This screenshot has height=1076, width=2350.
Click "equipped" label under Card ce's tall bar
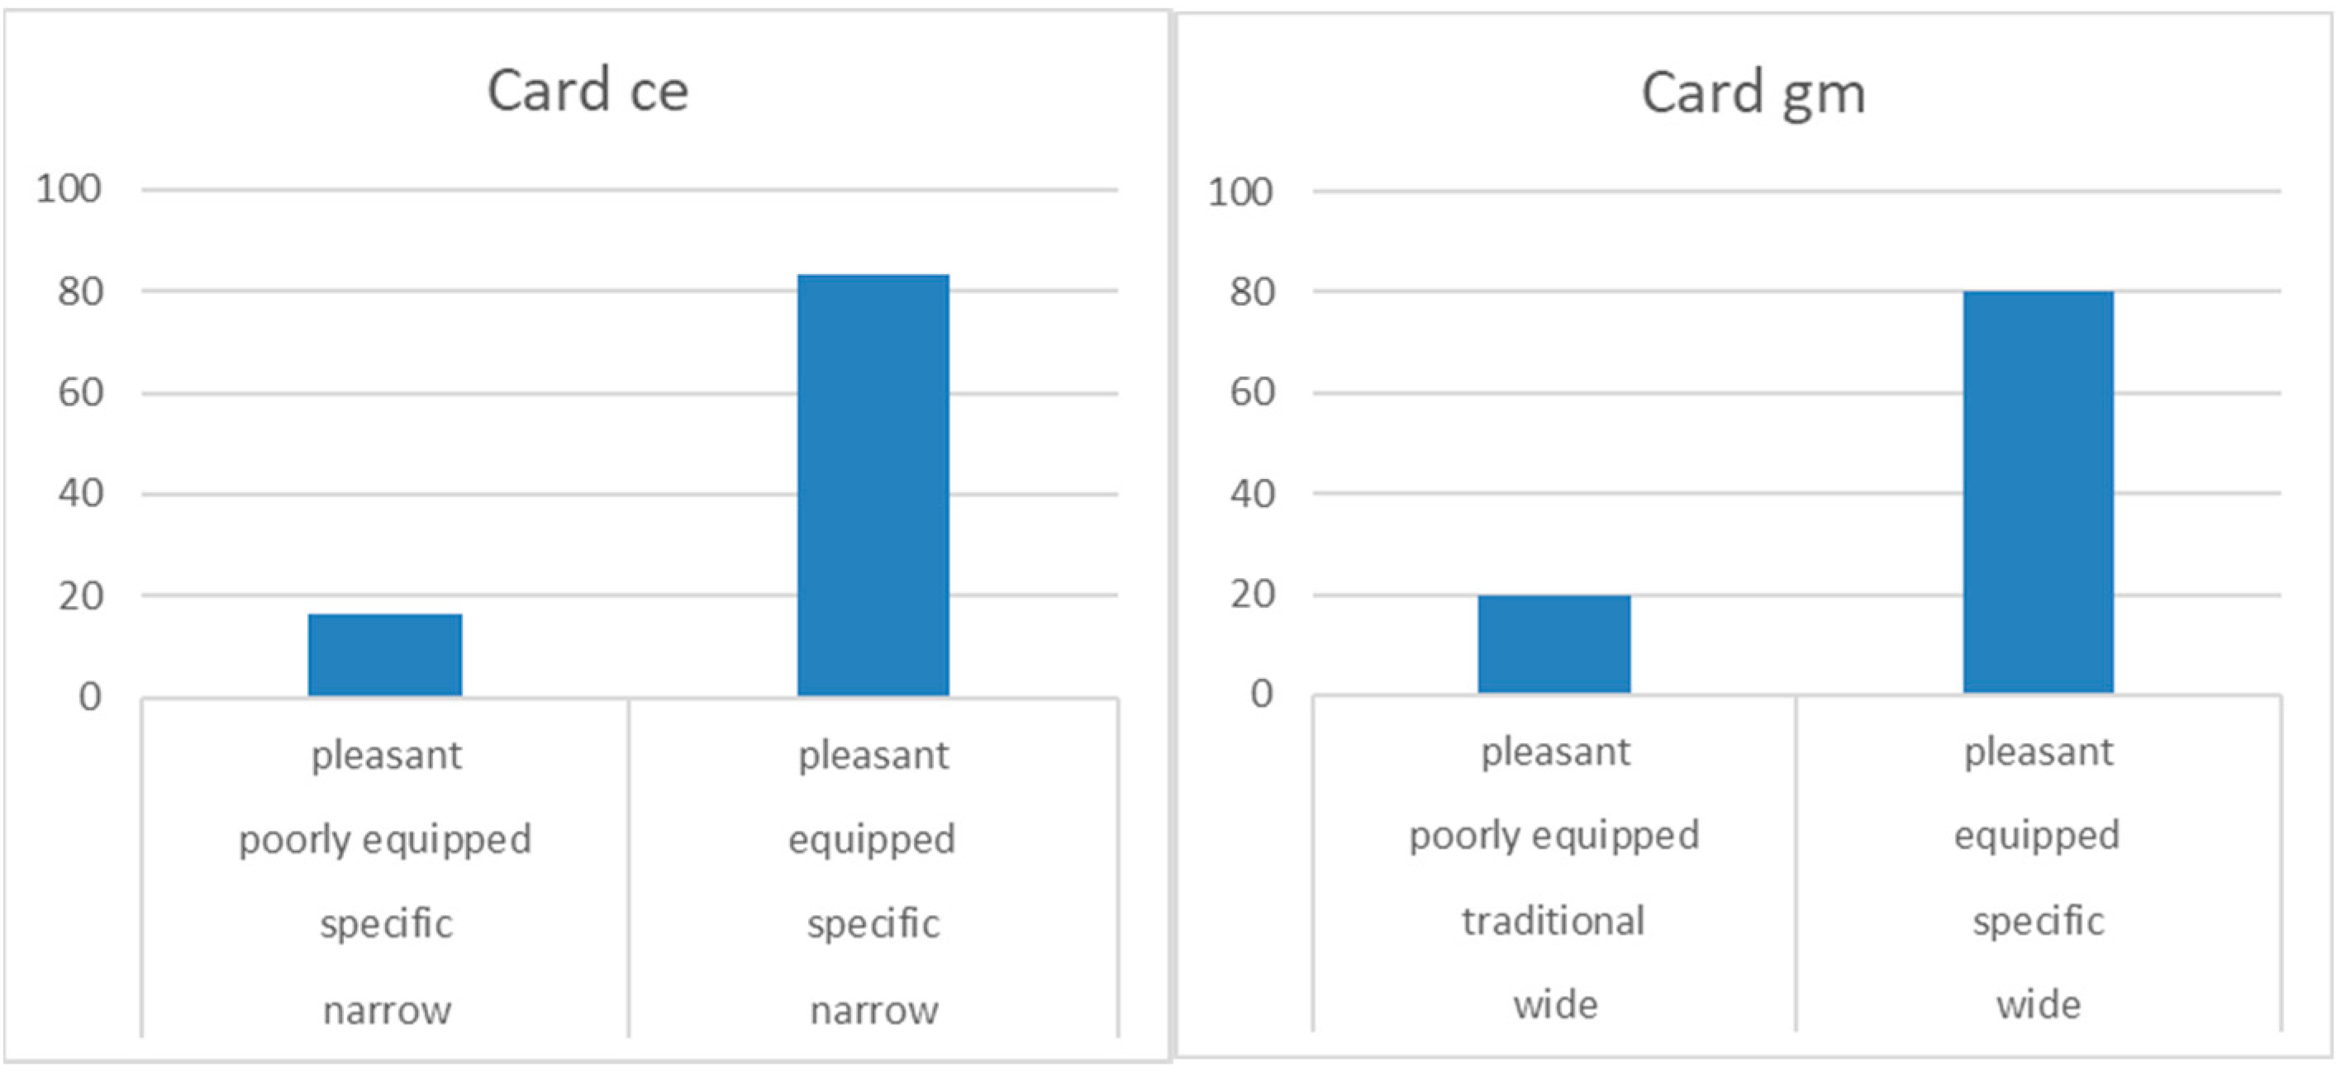point(871,839)
